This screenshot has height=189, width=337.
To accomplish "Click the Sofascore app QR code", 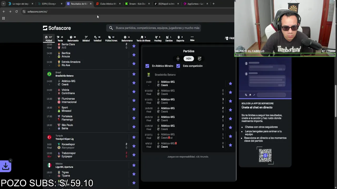I will tap(265, 155).
